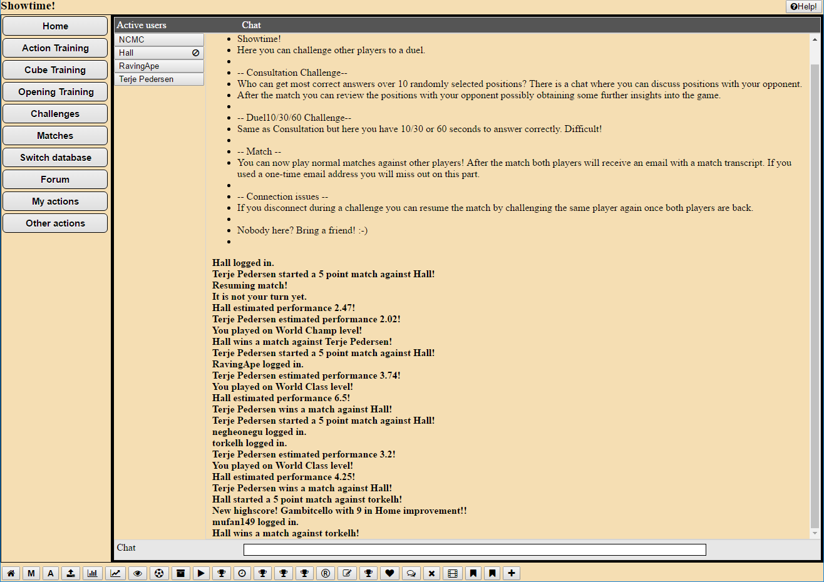Select Switch database

[55, 158]
